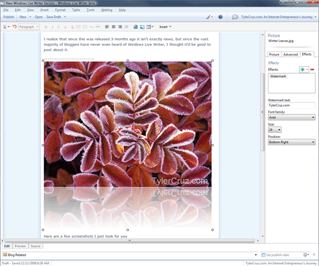Click the speech bubble blog icon
The height and width of the screenshot is (266, 319).
[235, 17]
